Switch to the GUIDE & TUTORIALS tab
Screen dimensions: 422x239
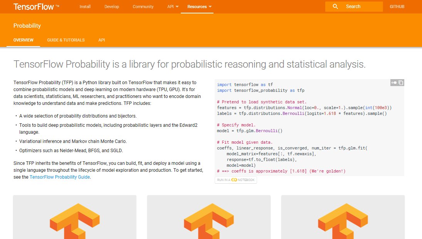click(x=66, y=40)
